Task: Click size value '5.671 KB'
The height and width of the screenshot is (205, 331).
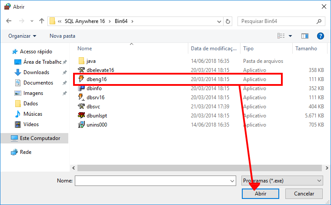Action: click(x=314, y=116)
